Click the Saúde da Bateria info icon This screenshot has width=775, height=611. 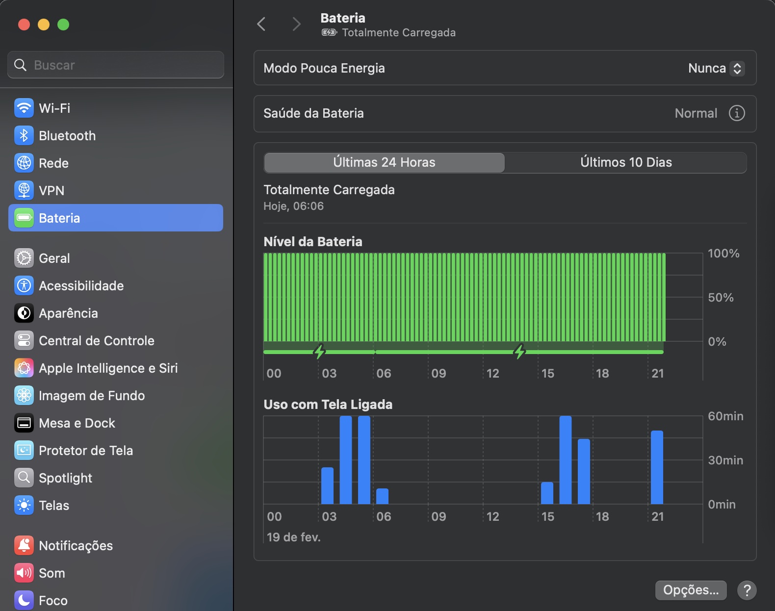tap(736, 113)
